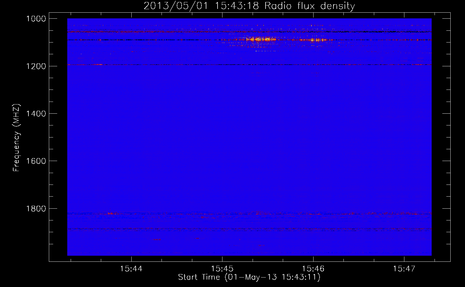Click the 1000 frequency tick label
Screen dimensions: 465x287
[36, 19]
